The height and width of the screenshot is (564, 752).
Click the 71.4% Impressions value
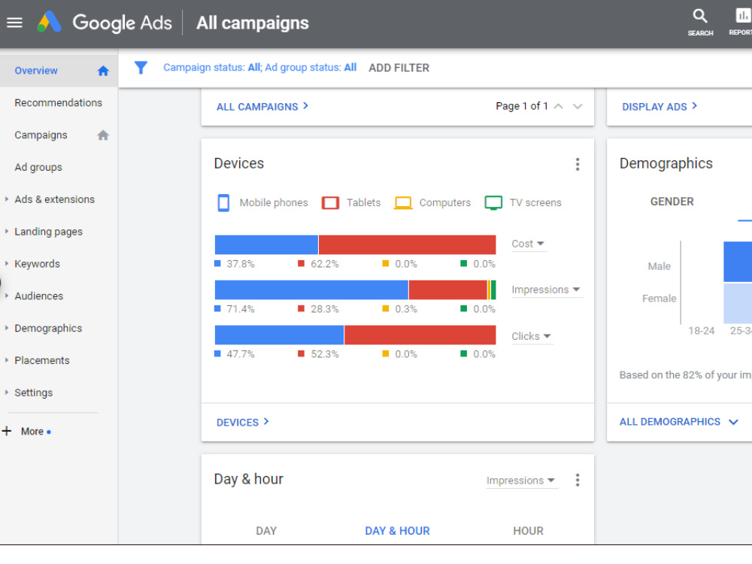(x=241, y=309)
